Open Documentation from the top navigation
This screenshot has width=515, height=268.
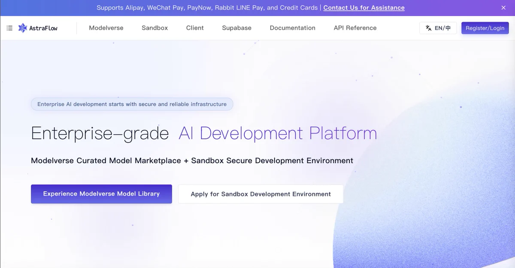point(293,28)
